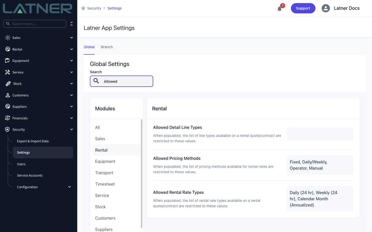
Task: Click the breadcrumb shield icon
Action: 83,8
